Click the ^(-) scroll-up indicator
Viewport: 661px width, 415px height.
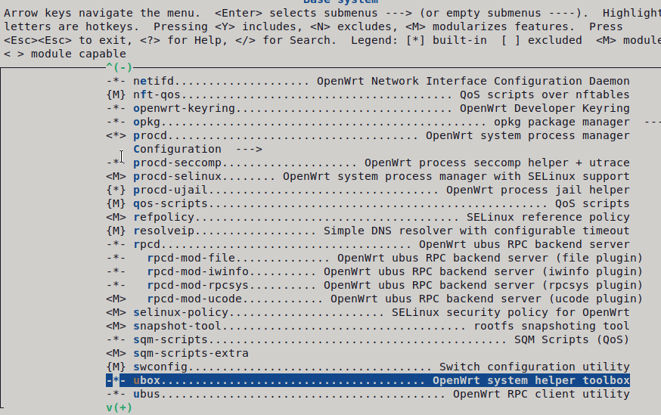(119, 67)
